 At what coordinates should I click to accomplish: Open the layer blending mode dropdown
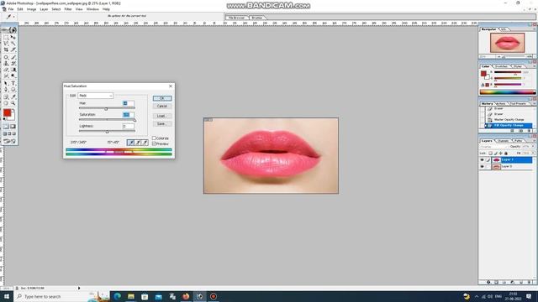pos(493,147)
